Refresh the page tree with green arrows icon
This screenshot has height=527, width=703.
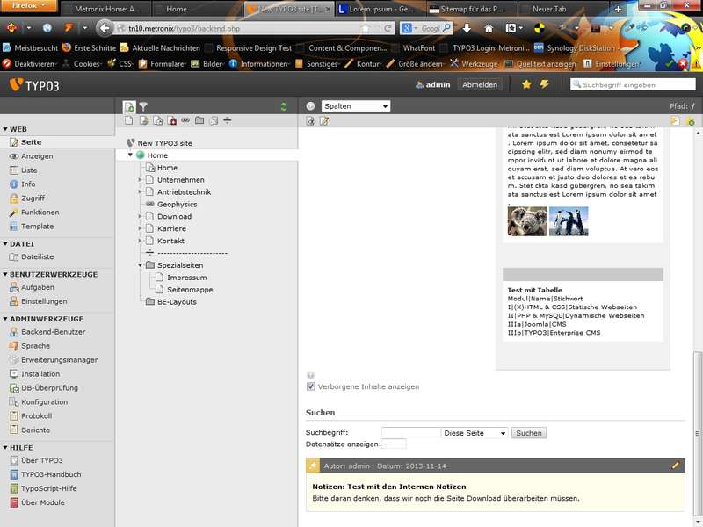[283, 106]
